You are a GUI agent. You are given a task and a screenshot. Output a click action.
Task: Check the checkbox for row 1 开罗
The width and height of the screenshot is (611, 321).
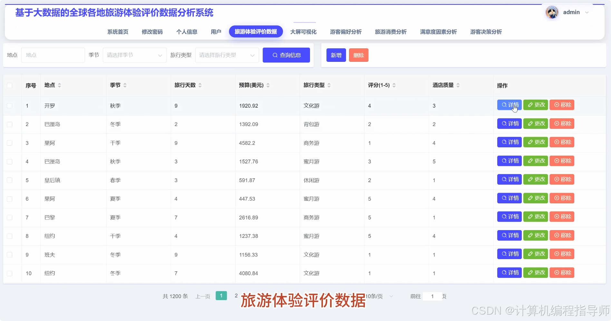point(9,106)
